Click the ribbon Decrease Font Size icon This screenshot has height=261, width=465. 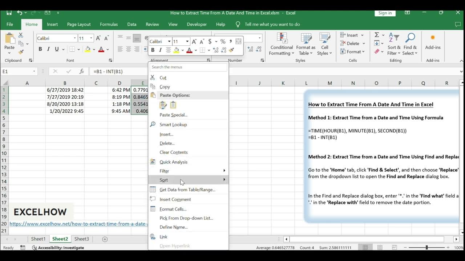pos(106,38)
